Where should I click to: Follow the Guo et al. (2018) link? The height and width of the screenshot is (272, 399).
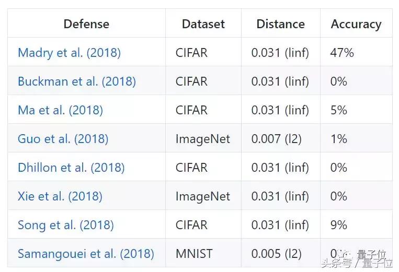click(x=63, y=139)
